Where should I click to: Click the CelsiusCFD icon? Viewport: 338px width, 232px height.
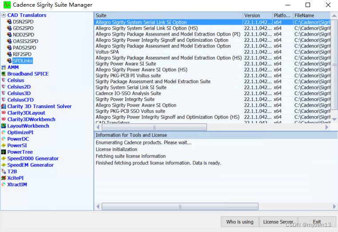point(4,100)
